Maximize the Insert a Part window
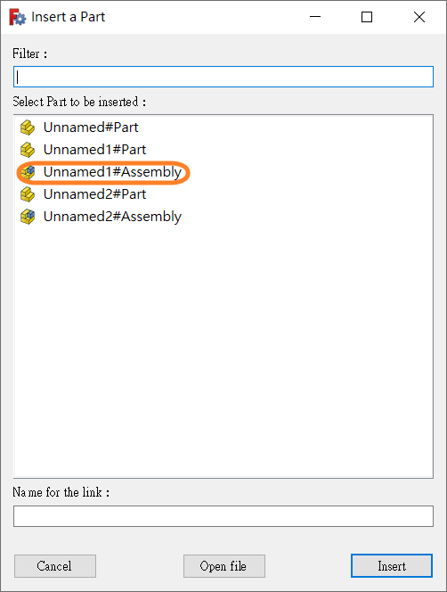The image size is (447, 592). click(x=367, y=17)
